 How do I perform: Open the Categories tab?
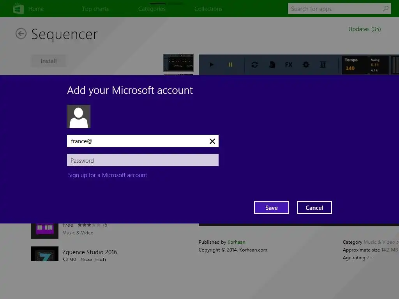152,9
